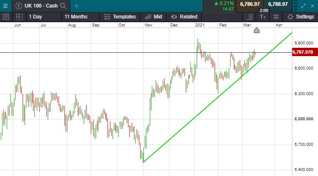
Task: Click the grey time axis marker
Action: click(257, 30)
